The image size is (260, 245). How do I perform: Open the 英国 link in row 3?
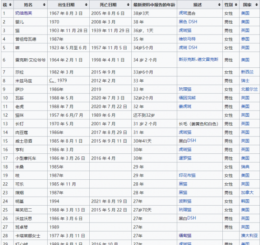(x=245, y=30)
